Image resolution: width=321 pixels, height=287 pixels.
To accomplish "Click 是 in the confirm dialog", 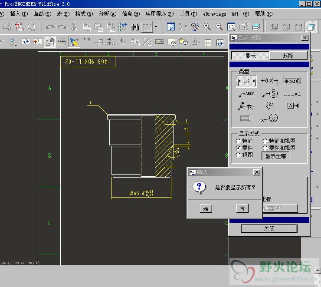I will pyautogui.click(x=206, y=208).
